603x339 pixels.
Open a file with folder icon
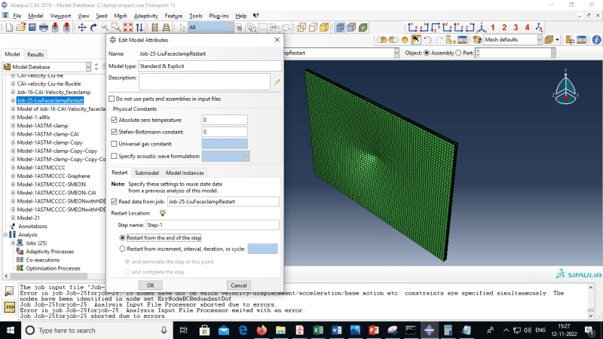tap(21, 27)
